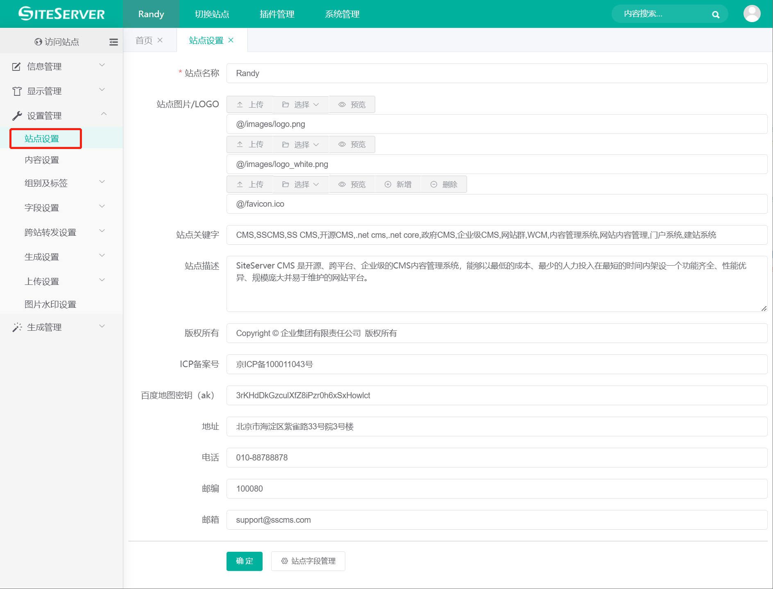Viewport: 773px width, 589px height.
Task: Open 选择 dropdown for favicon.ico
Action: pyautogui.click(x=301, y=185)
